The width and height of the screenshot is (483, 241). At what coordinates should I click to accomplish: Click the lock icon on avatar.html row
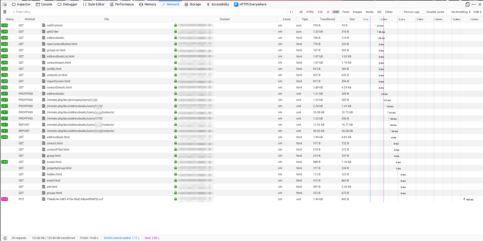(x=176, y=162)
